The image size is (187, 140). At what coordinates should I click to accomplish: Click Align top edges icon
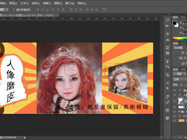[37, 10]
